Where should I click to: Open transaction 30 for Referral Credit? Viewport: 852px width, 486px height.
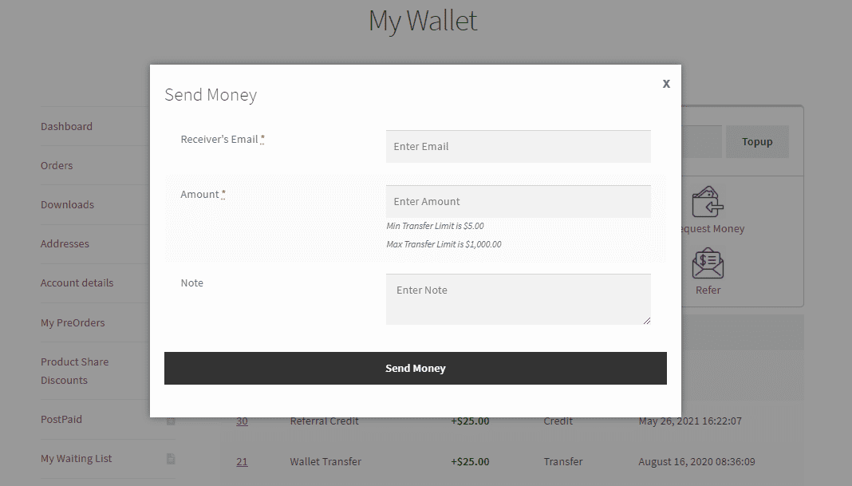click(x=242, y=421)
